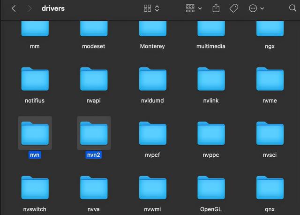
Task: Click the 'notifius' folder label
Action: tap(35, 100)
